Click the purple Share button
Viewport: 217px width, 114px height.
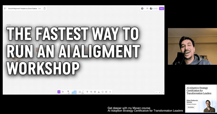coord(162,9)
